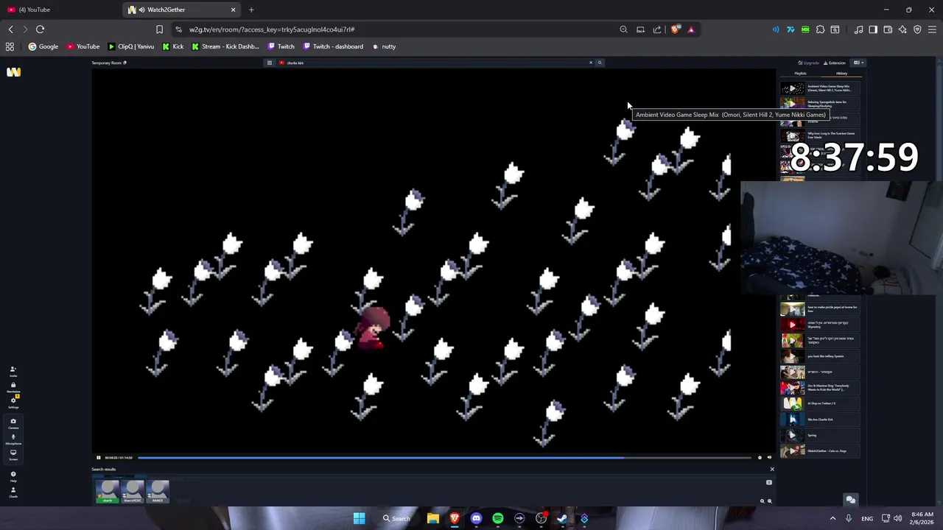Switch to the History tab
Screen dimensions: 943x530
841,74
